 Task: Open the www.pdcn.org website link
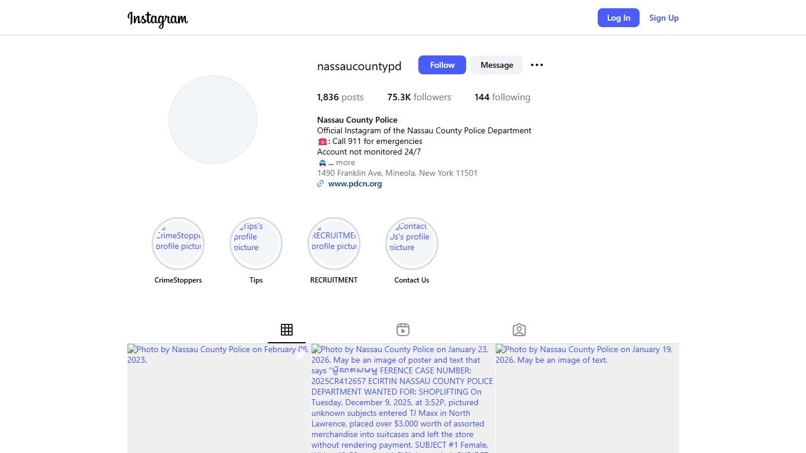(355, 184)
